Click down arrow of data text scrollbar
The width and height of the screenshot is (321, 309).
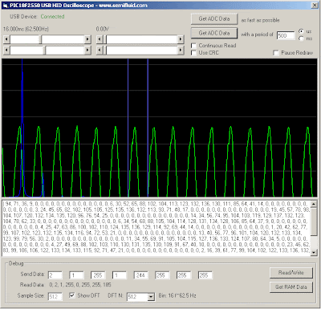(314, 252)
